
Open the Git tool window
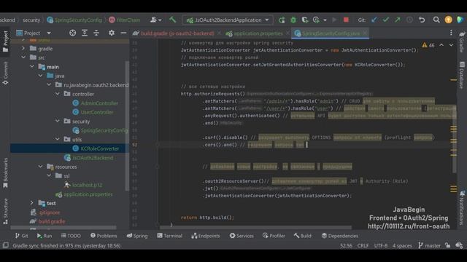[21, 236]
